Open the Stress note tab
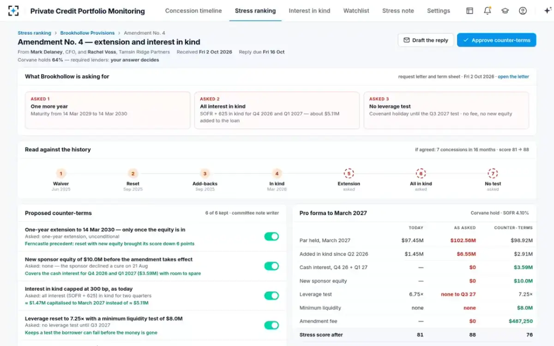Image resolution: width=554 pixels, height=346 pixels. tap(398, 11)
